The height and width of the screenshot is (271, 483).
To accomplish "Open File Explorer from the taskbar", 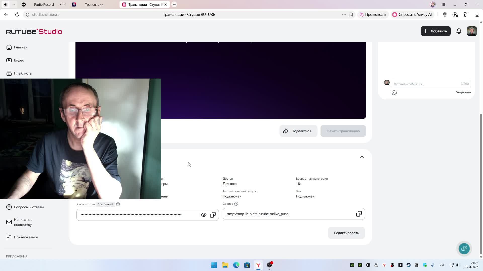I will coord(225,265).
